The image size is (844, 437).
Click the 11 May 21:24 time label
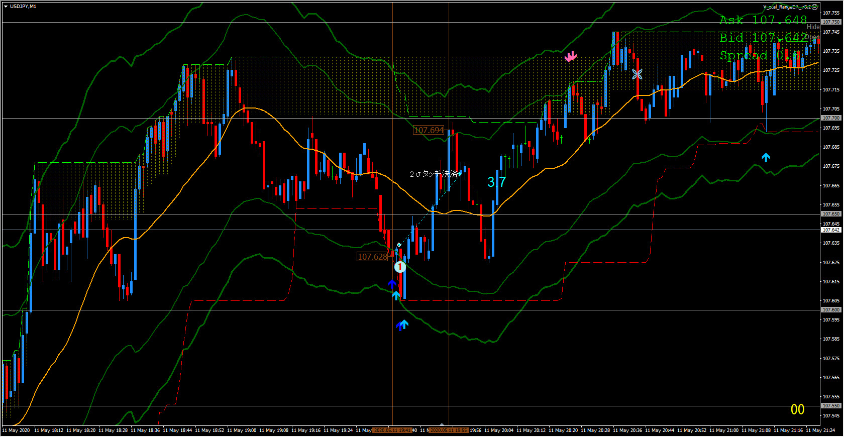820,430
